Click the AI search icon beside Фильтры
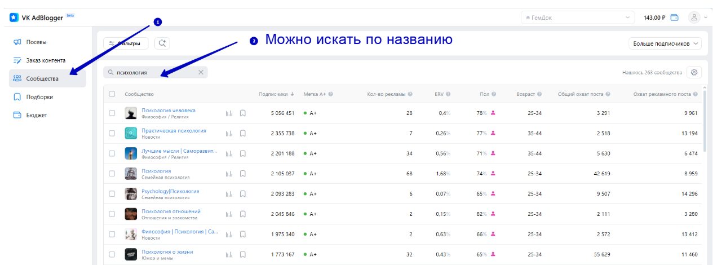Screen dimensions: 717x265 tap(162, 43)
